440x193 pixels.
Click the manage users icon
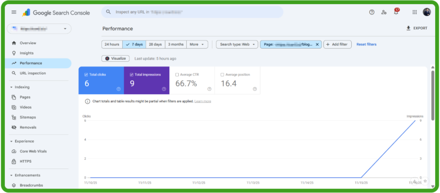tap(384, 12)
